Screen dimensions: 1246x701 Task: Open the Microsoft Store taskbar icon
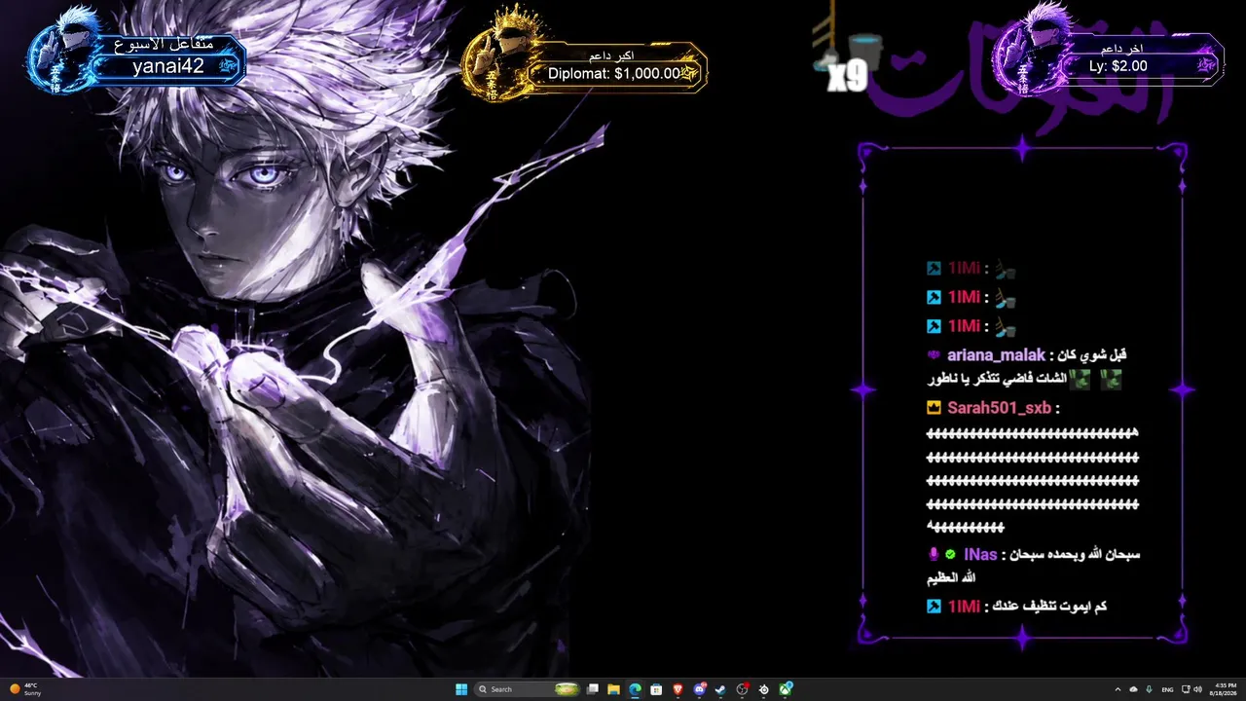tap(656, 689)
